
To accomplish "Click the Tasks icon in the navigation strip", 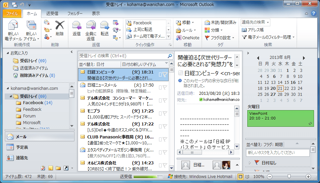I will point(43,168).
